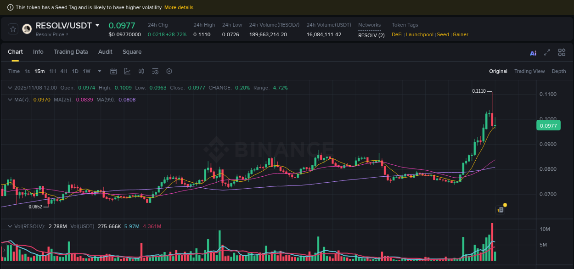The height and width of the screenshot is (269, 574).
Task: Collapse the MA indicator row chevron
Action: coord(9,99)
